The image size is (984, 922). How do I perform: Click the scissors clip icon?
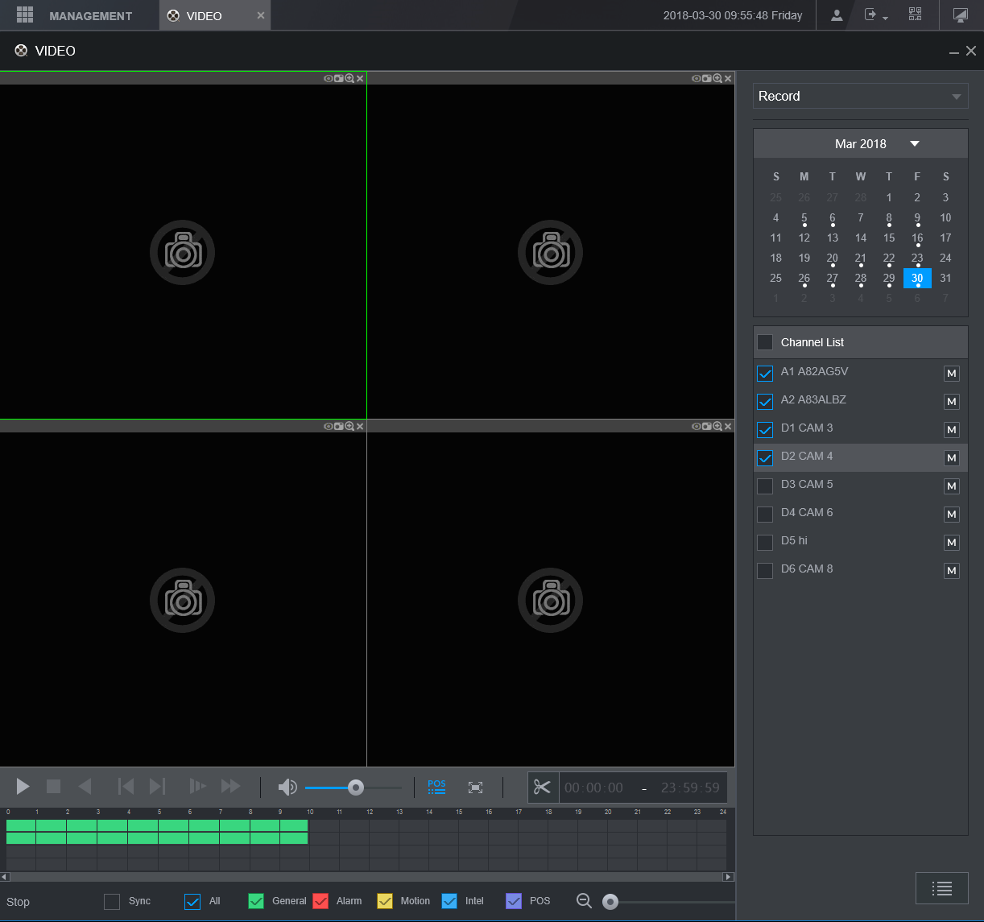pos(542,787)
